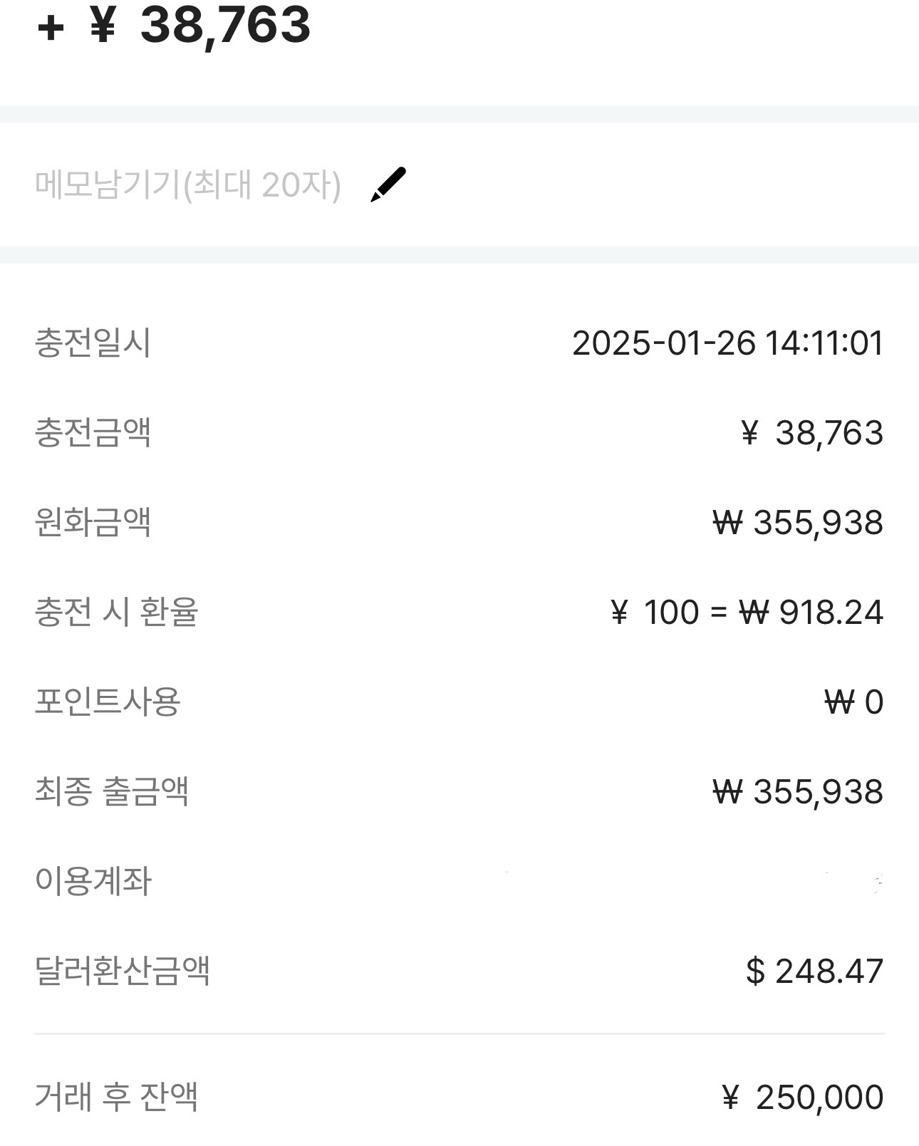Click the 메모남기기 memo input field
This screenshot has width=919, height=1146.
[x=188, y=185]
